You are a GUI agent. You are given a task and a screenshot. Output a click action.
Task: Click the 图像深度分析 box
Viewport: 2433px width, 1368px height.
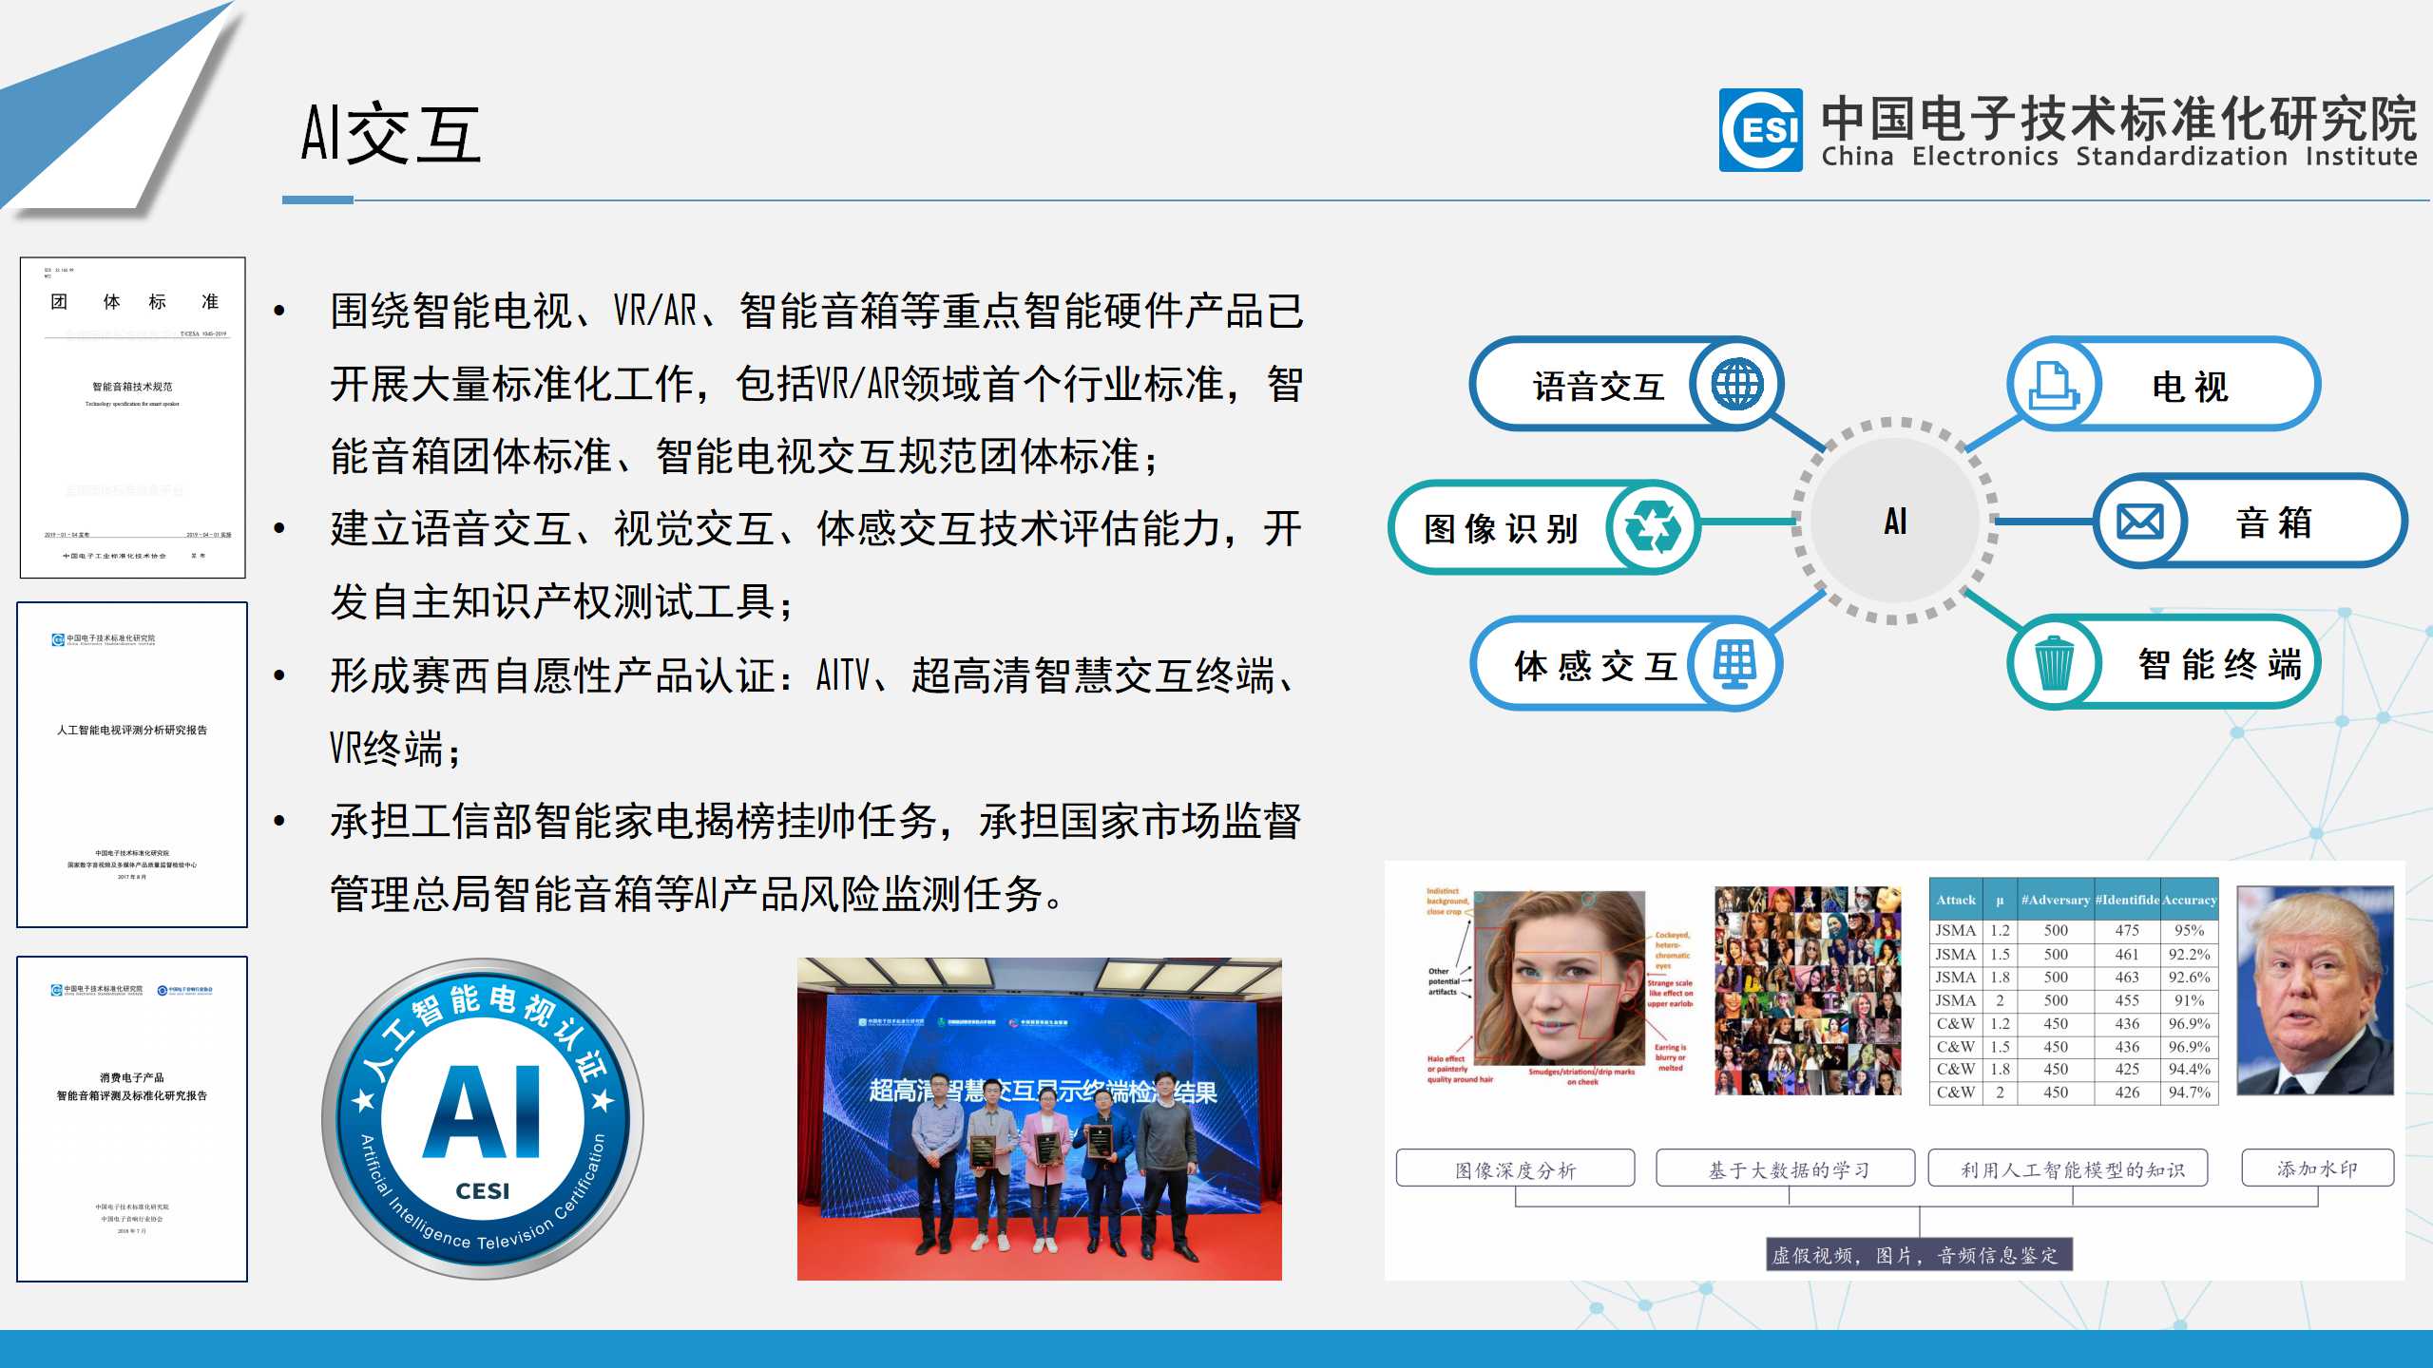click(1515, 1168)
